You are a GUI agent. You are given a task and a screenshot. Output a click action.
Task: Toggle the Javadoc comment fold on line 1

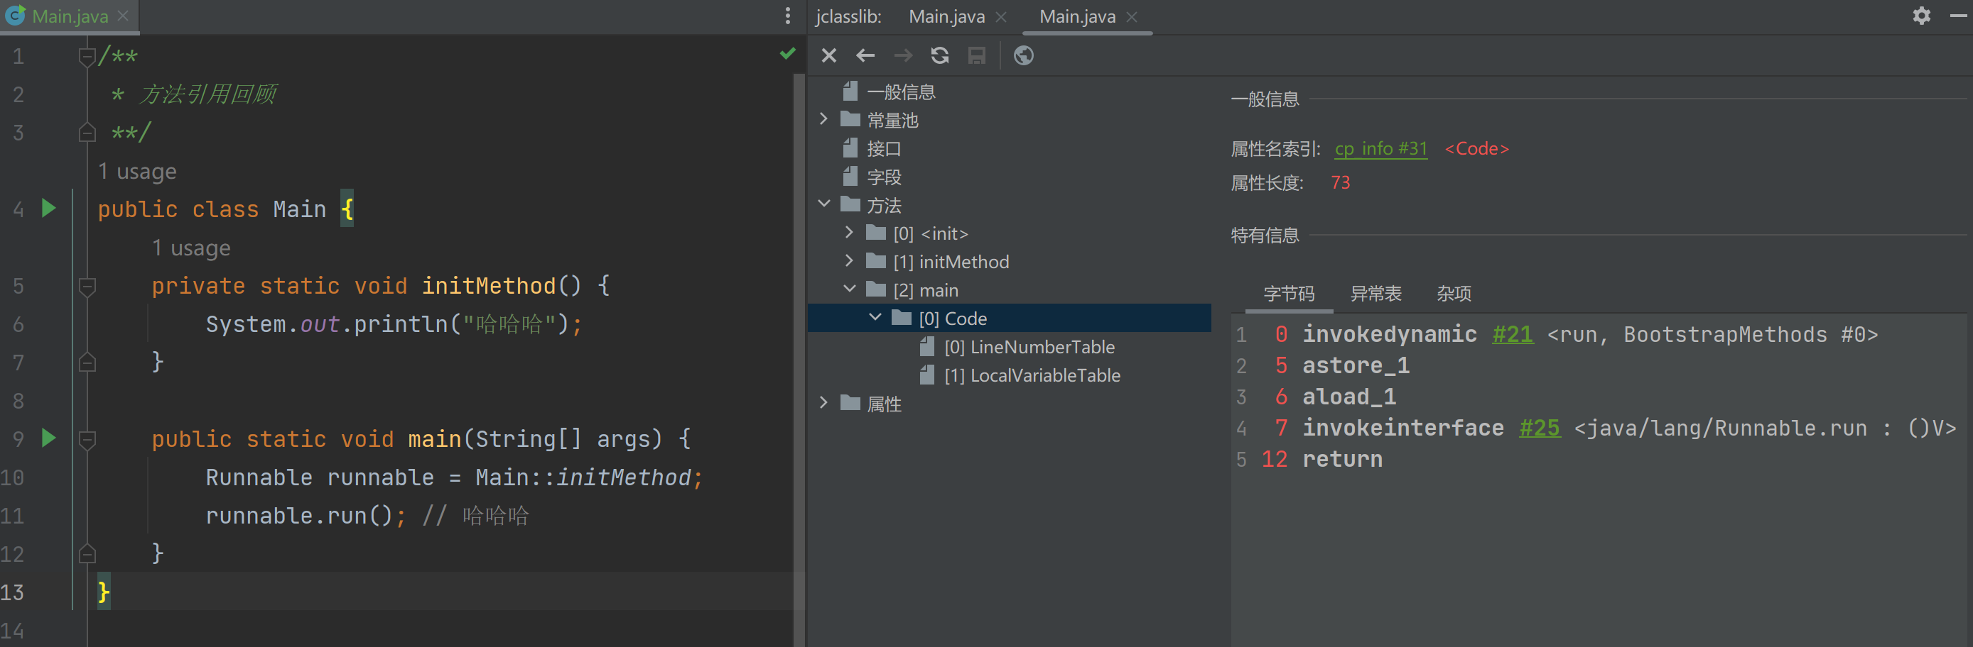click(87, 57)
